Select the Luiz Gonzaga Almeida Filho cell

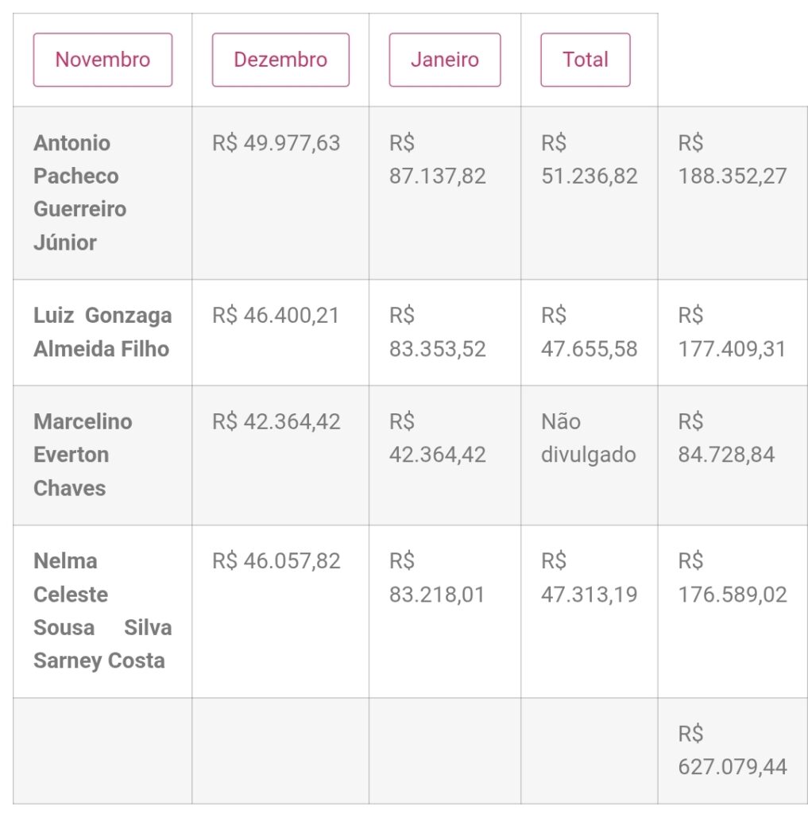pyautogui.click(x=102, y=332)
